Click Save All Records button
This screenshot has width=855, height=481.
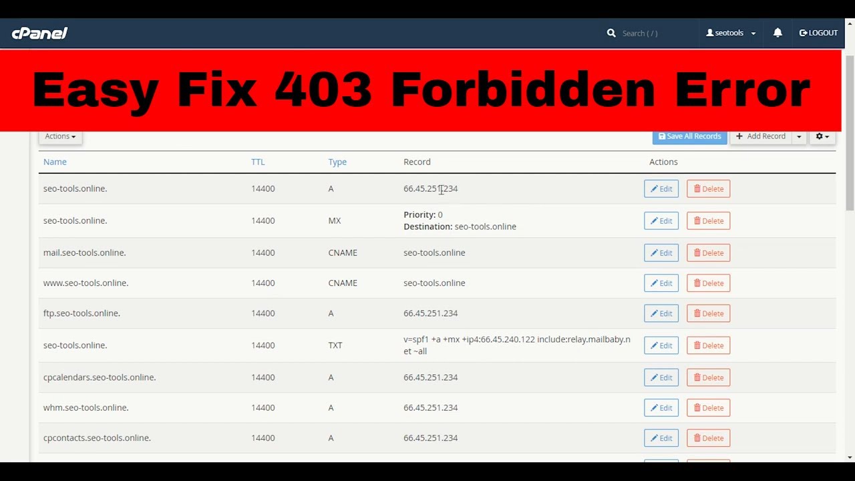tap(689, 136)
